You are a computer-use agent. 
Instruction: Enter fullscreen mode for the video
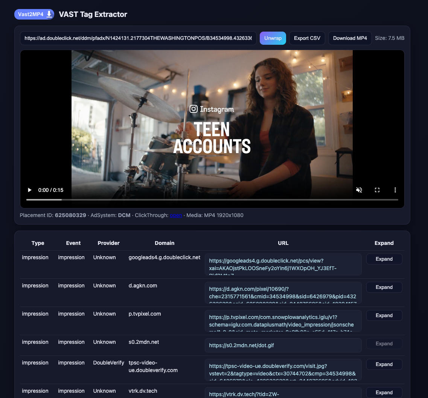[377, 190]
